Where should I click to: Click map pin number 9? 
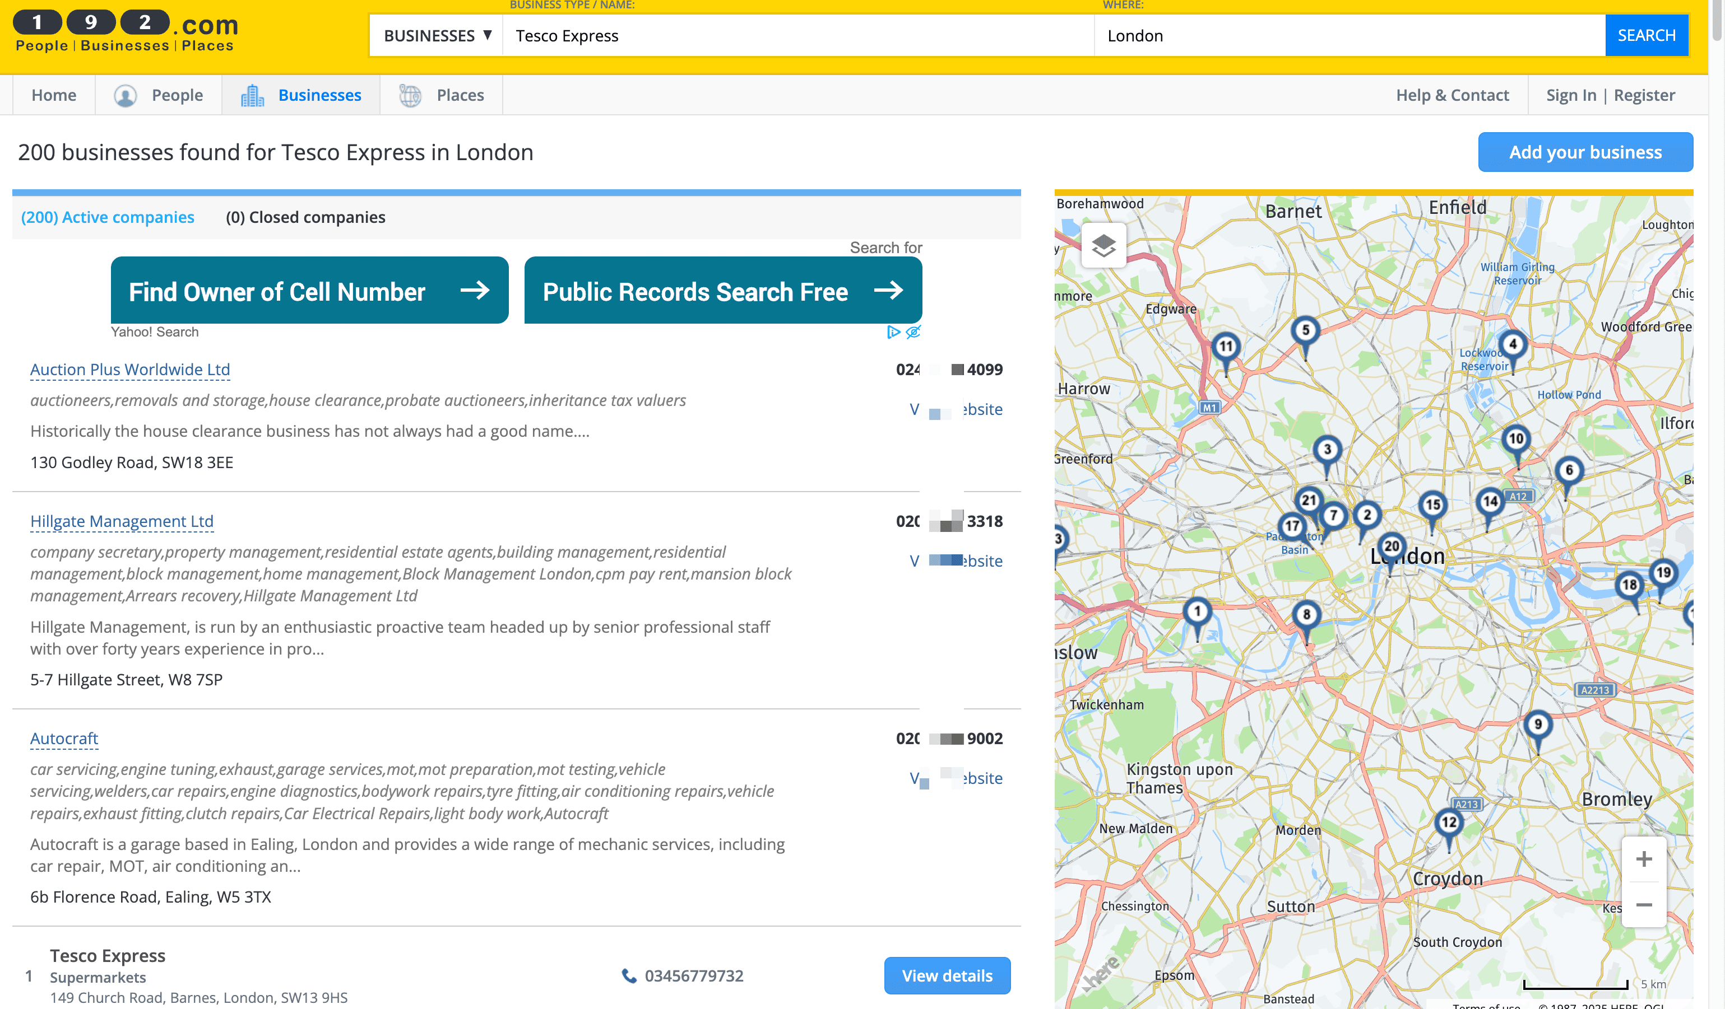[1537, 725]
